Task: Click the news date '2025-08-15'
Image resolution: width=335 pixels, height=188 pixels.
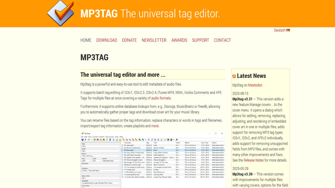Action: click(x=240, y=93)
